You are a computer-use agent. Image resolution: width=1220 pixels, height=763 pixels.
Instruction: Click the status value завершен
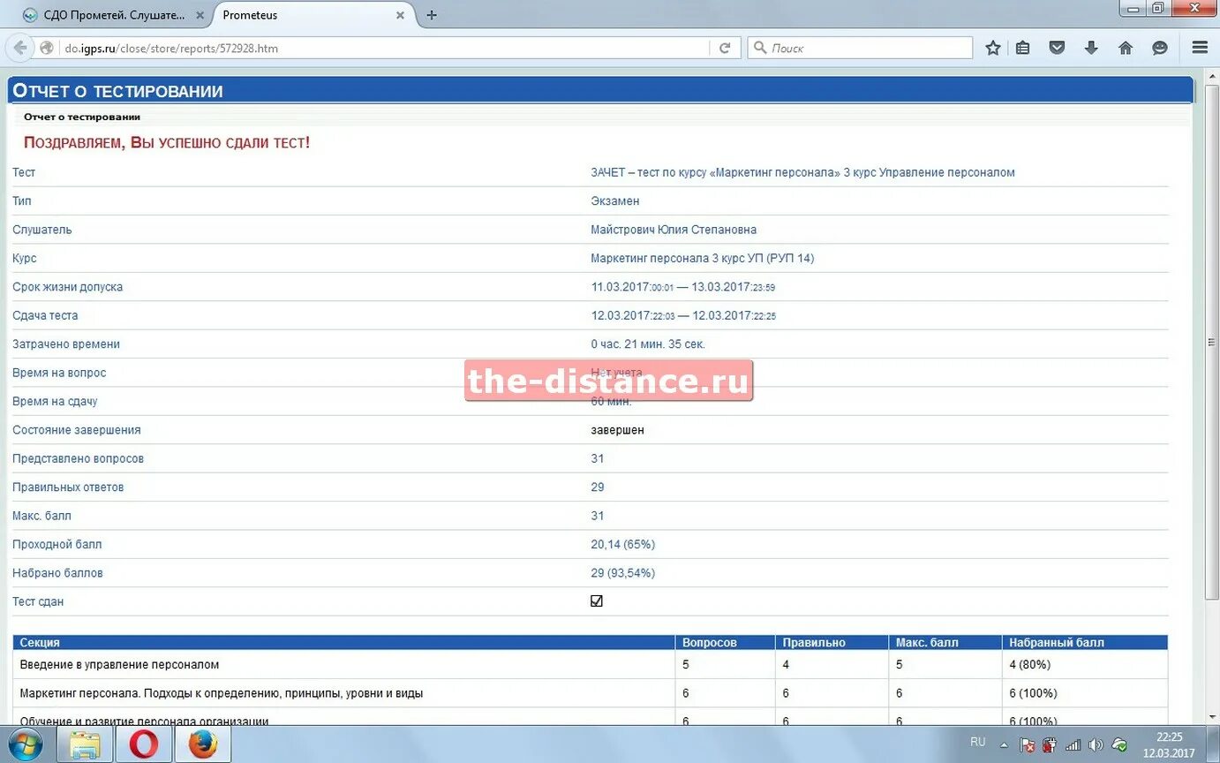pyautogui.click(x=617, y=430)
